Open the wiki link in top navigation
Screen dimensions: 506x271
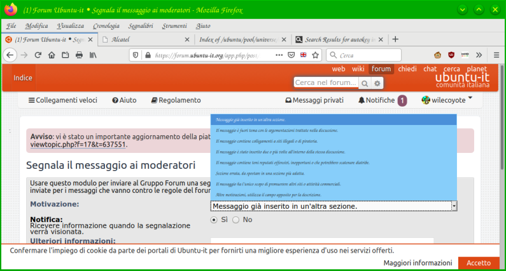[358, 69]
